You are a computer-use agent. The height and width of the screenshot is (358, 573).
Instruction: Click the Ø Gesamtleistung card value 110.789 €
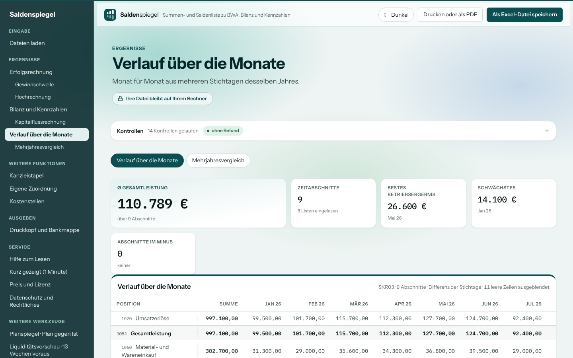[x=153, y=204]
